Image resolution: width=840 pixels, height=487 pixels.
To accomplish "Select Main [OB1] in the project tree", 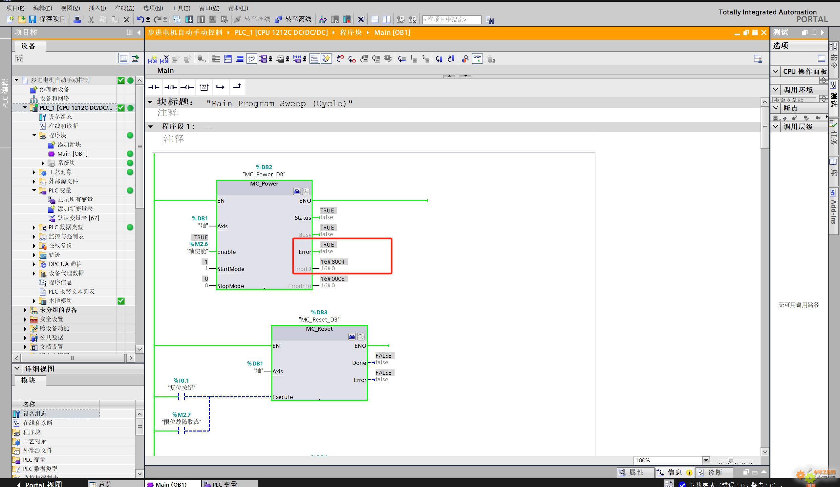I will pyautogui.click(x=72, y=154).
